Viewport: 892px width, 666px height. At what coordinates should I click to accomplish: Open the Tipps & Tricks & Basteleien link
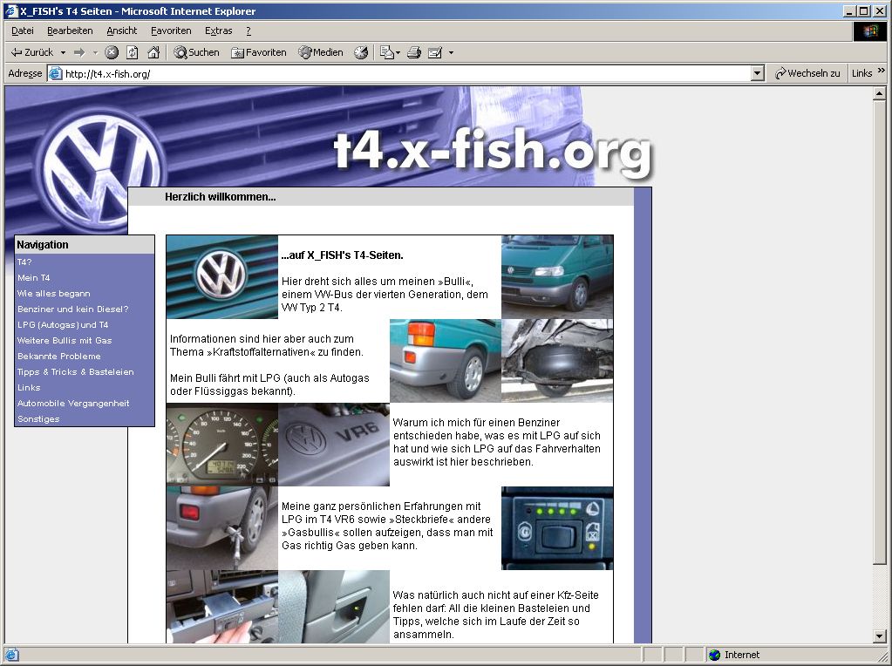pyautogui.click(x=75, y=371)
